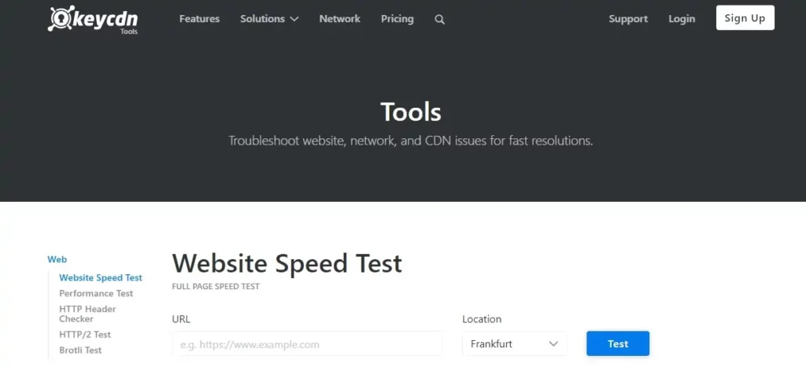Select Brotli Test in sidebar

80,350
